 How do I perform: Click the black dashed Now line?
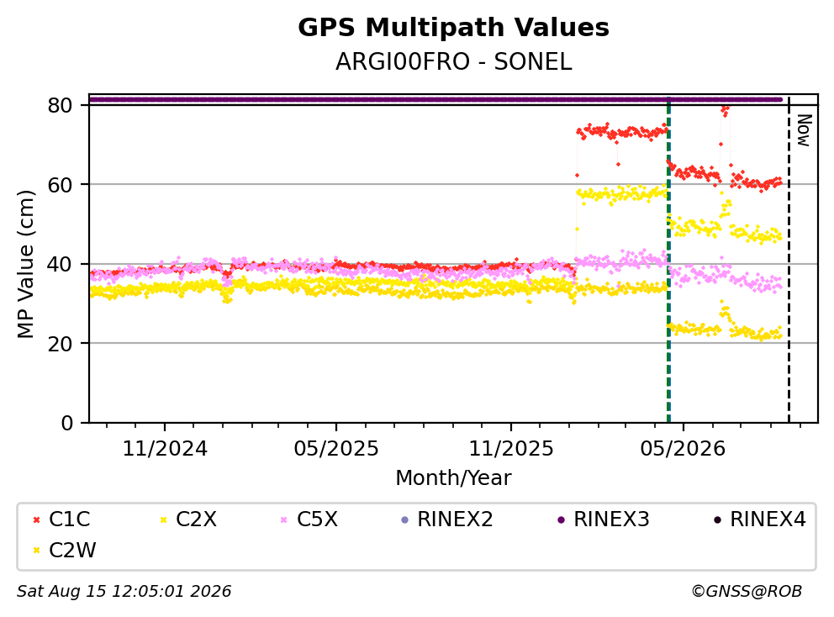(x=789, y=261)
